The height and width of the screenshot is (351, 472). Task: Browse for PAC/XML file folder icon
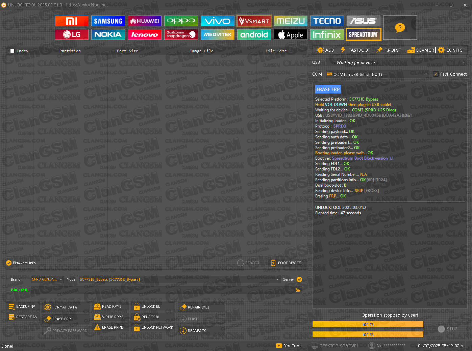[298, 290]
